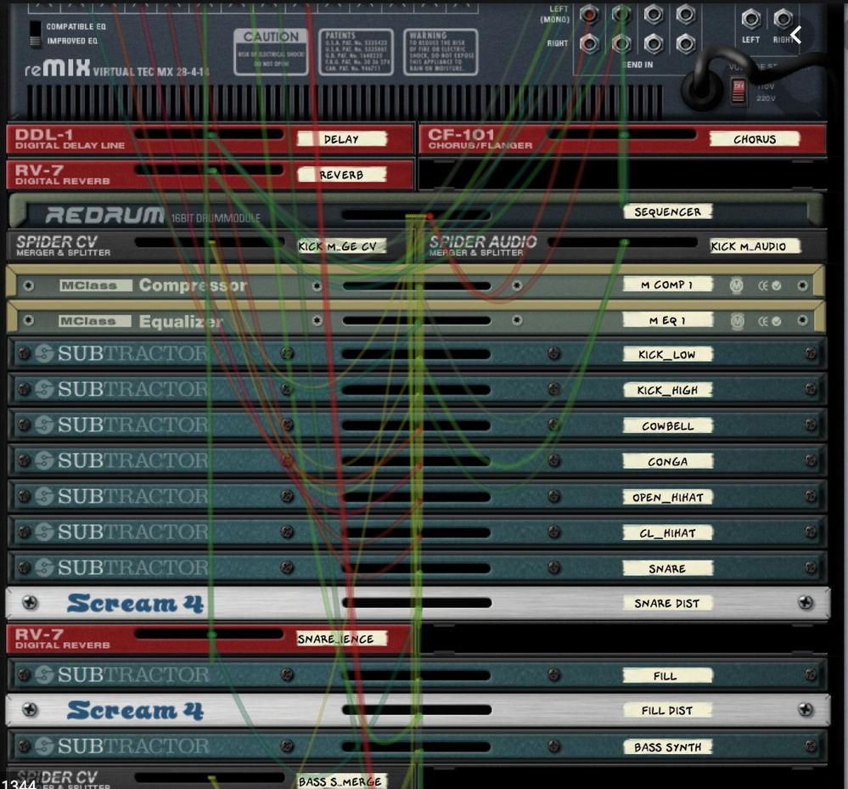Click the SEQUENCER label on Redrum

(667, 211)
